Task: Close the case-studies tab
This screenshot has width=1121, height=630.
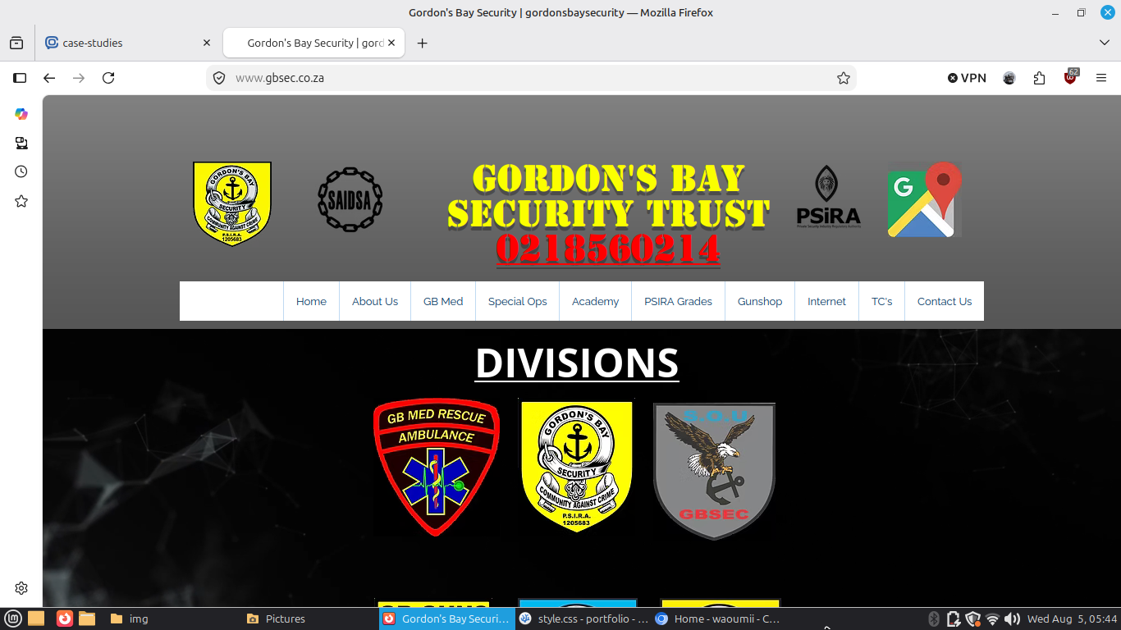Action: pyautogui.click(x=207, y=43)
